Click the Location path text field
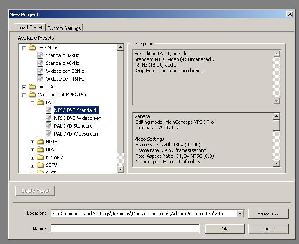The image size is (299, 244). click(144, 213)
